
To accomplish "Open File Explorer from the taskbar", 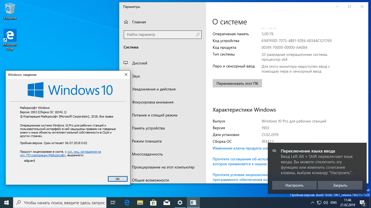I will tap(140, 202).
